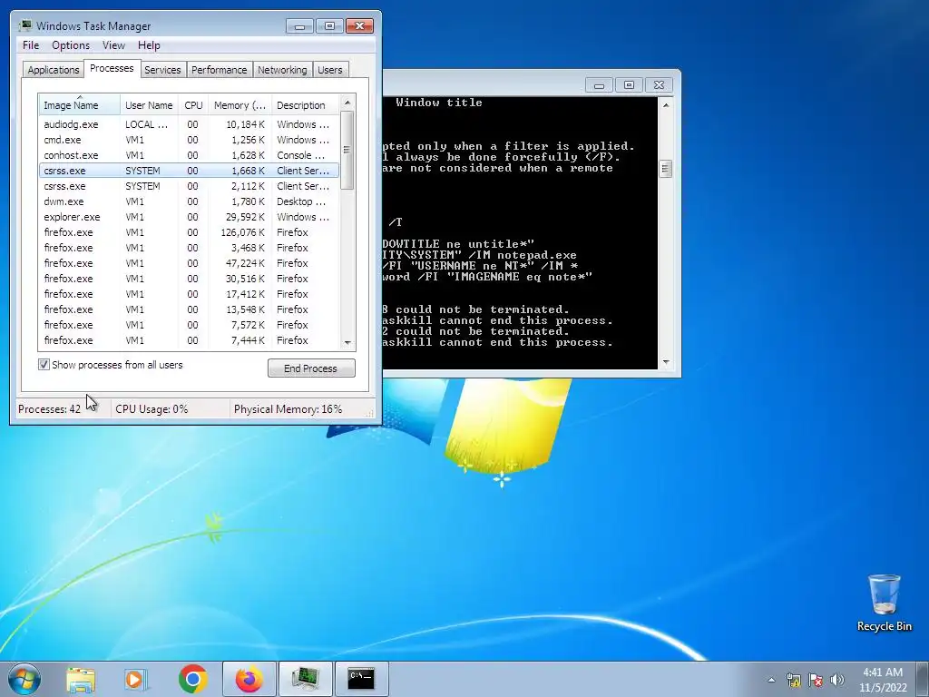The image size is (929, 697).
Task: Open the Options menu
Action: click(71, 45)
